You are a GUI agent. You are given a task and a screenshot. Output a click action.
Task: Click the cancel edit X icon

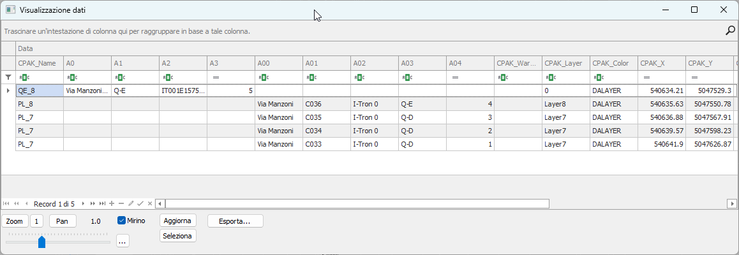point(150,204)
